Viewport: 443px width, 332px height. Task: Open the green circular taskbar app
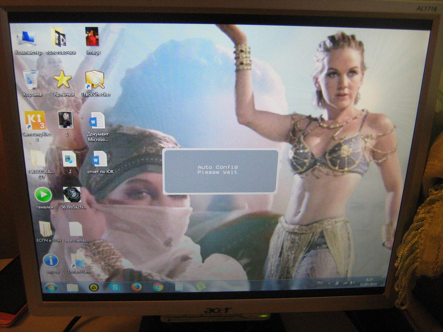pos(200,286)
